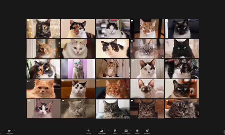Click the video tile numbered 44
This screenshot has width=225, height=135.
112,89
